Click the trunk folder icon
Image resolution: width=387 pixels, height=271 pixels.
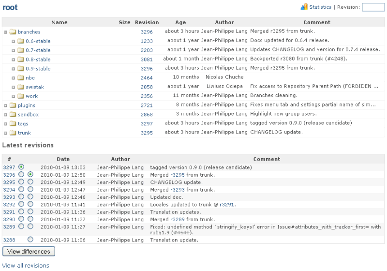(x=13, y=133)
